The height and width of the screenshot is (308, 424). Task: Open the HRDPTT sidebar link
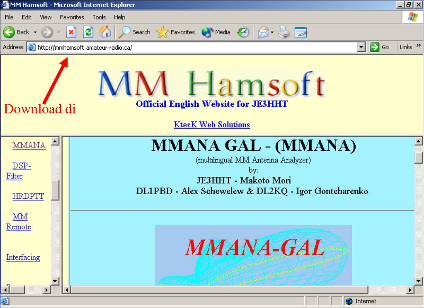(28, 196)
